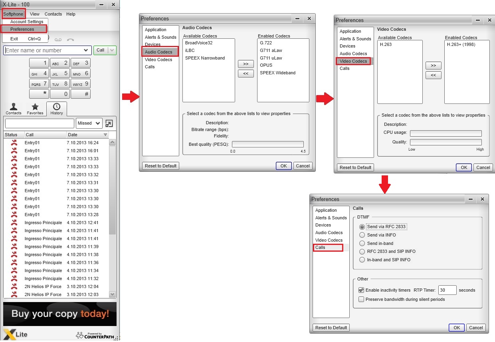Click the detach history window icon
The image size is (495, 342).
click(x=109, y=123)
